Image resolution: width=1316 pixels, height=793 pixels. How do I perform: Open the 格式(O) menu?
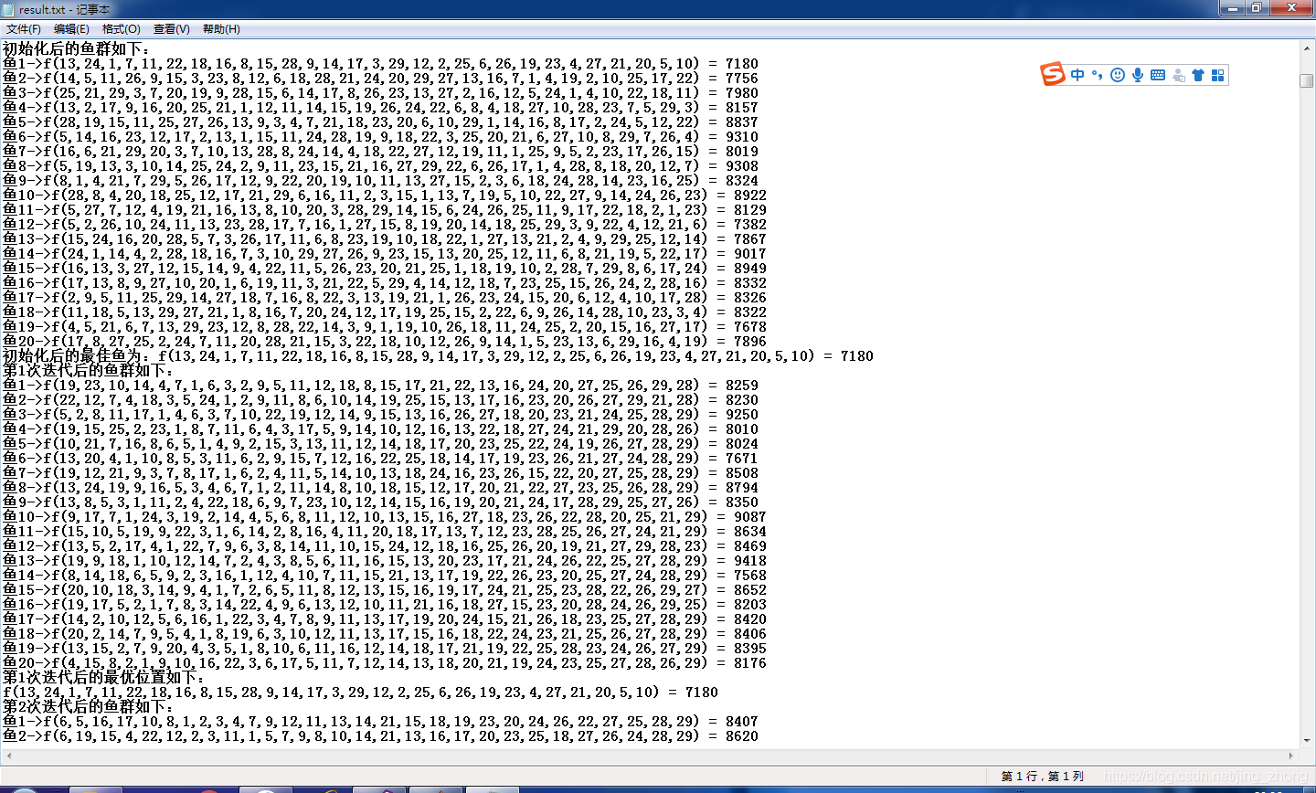coord(122,29)
